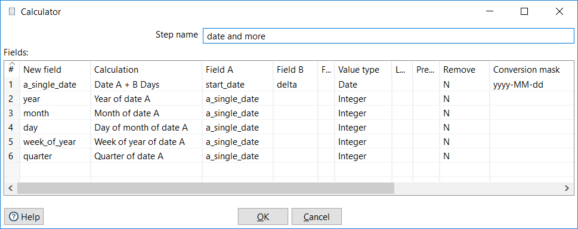Click the horizontal scrollbar thumb under the table
The image size is (578, 229).
click(206, 188)
